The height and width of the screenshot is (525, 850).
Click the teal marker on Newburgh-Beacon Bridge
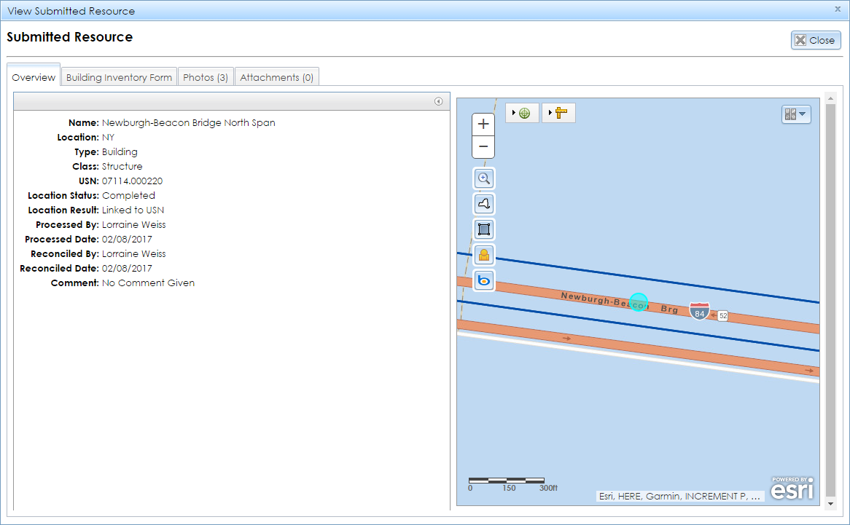click(639, 301)
